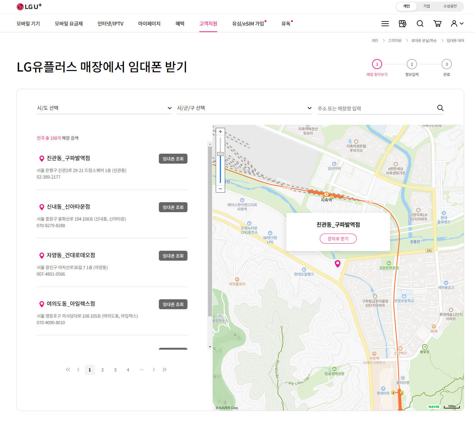Select the 모바일 요금제 menu item

(x=68, y=23)
